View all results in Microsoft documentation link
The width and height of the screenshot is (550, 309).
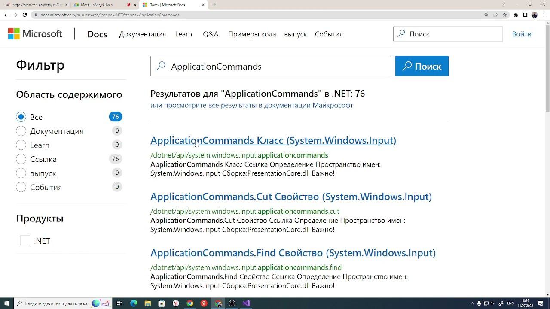click(x=252, y=105)
